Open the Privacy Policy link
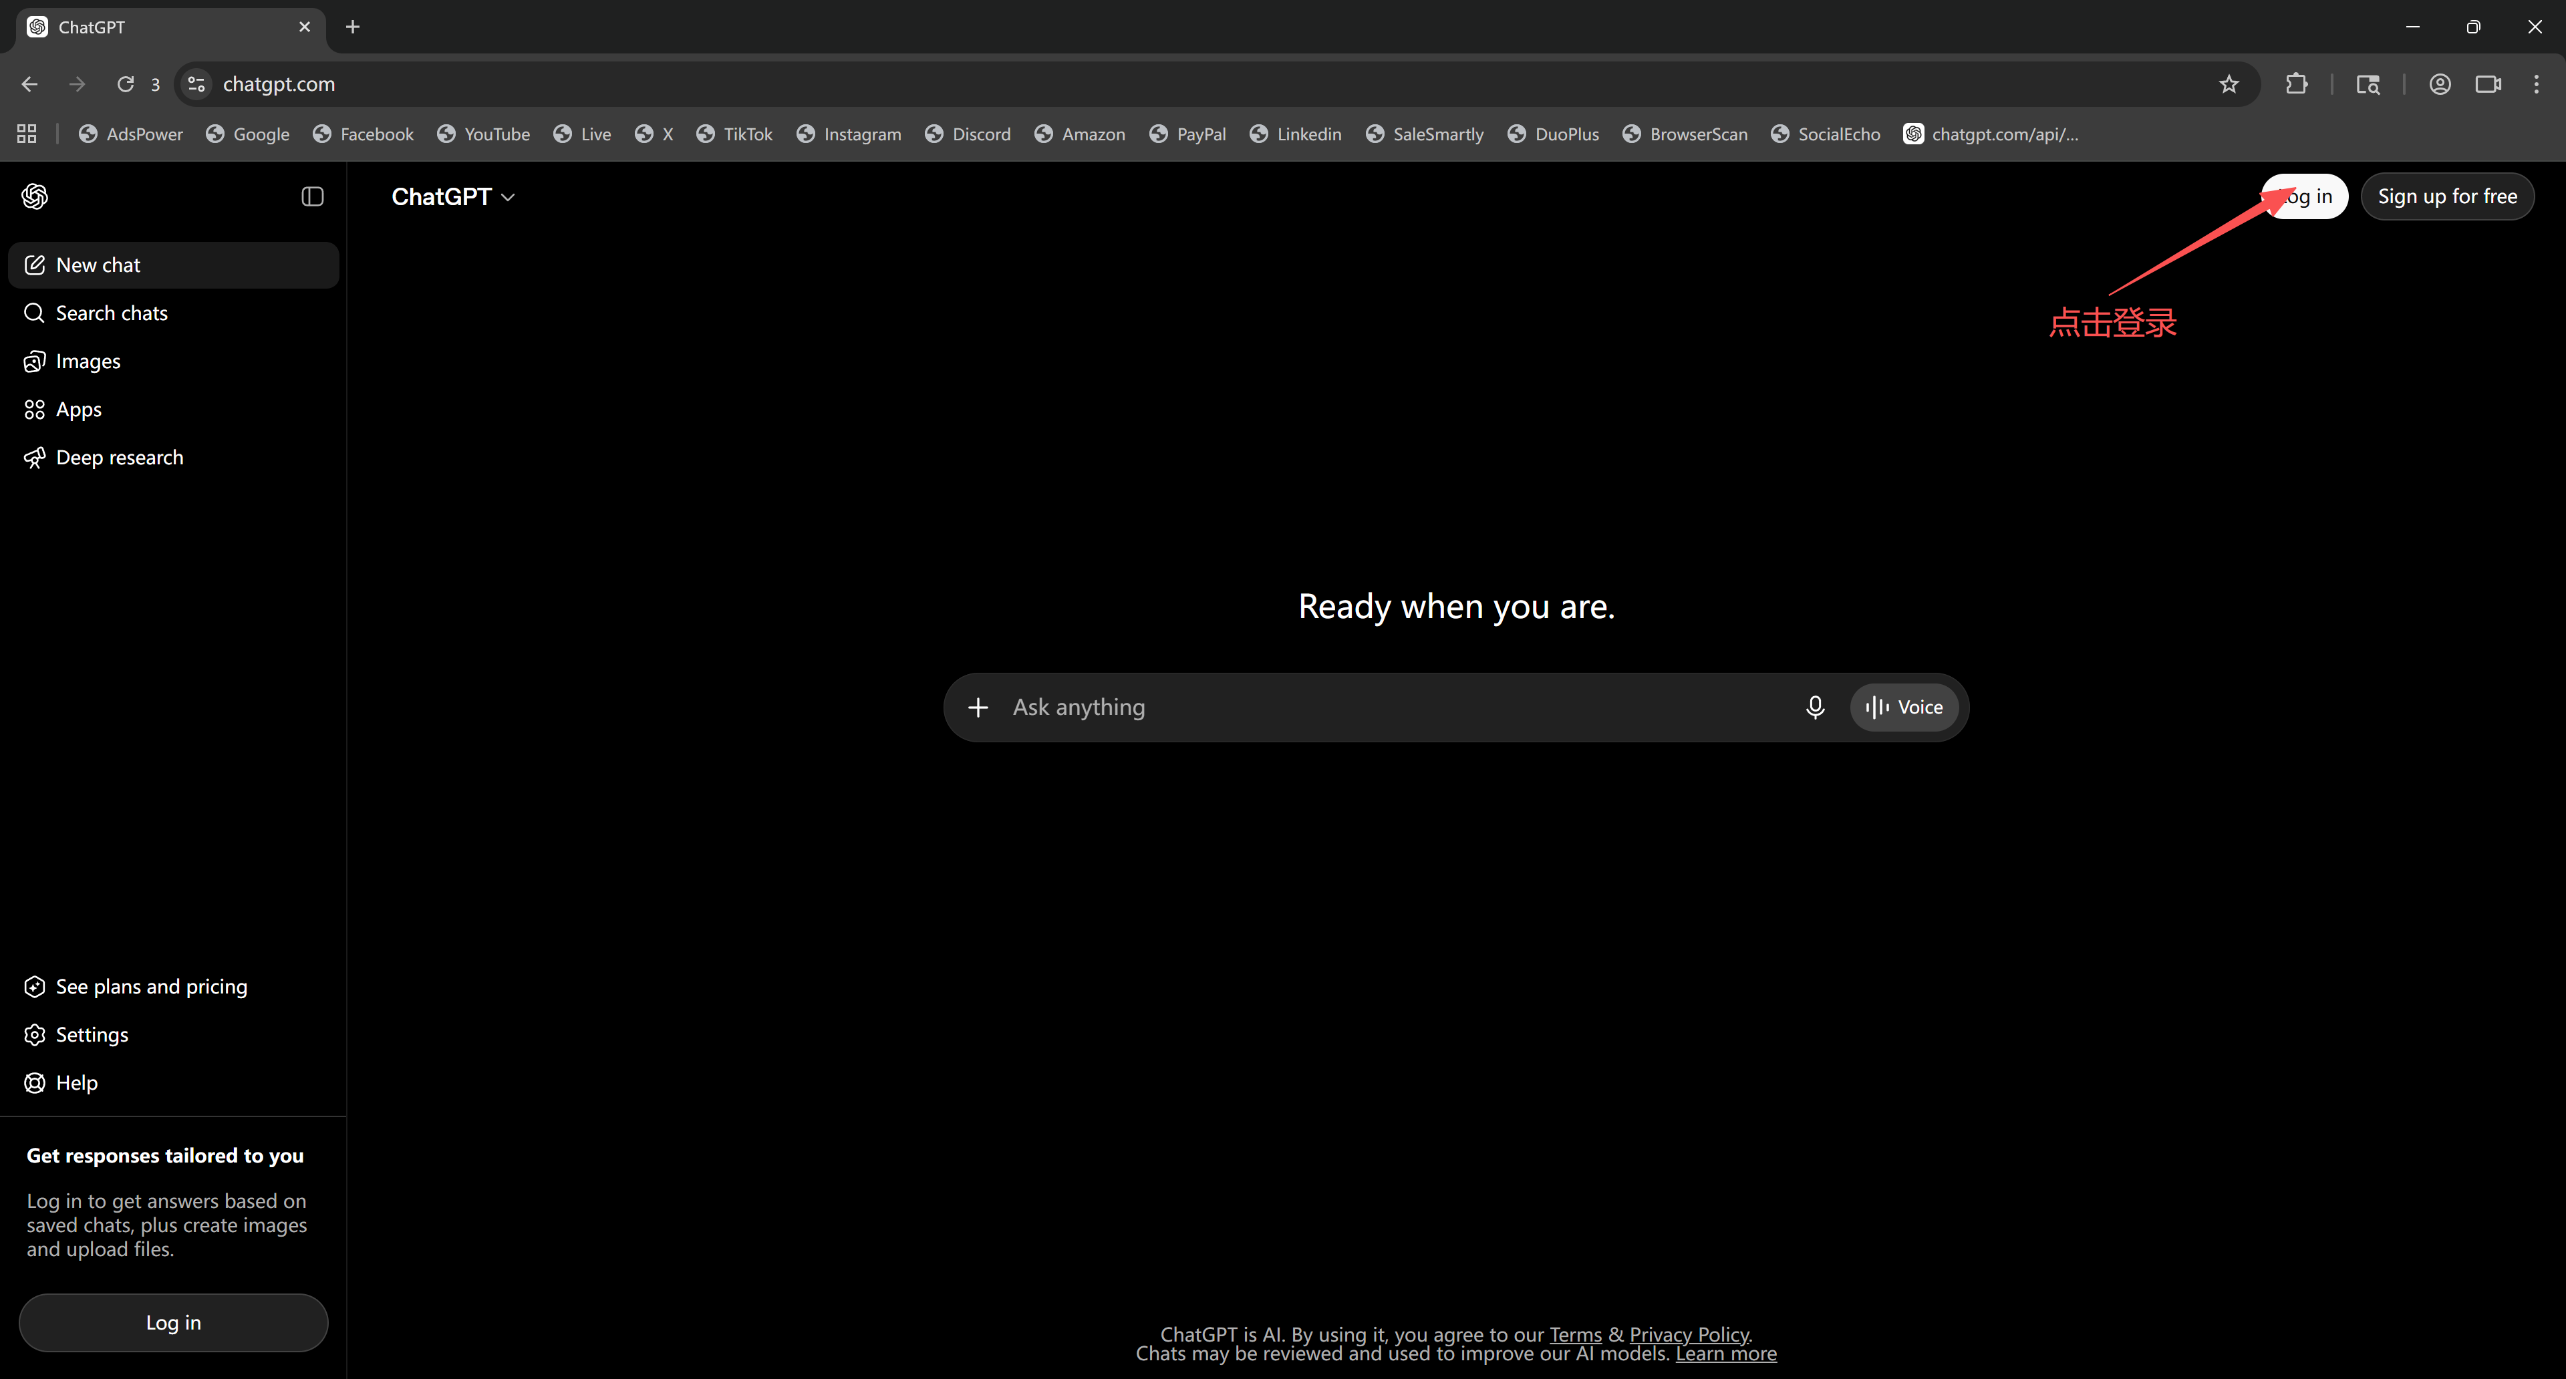This screenshot has width=2566, height=1379. click(1689, 1333)
